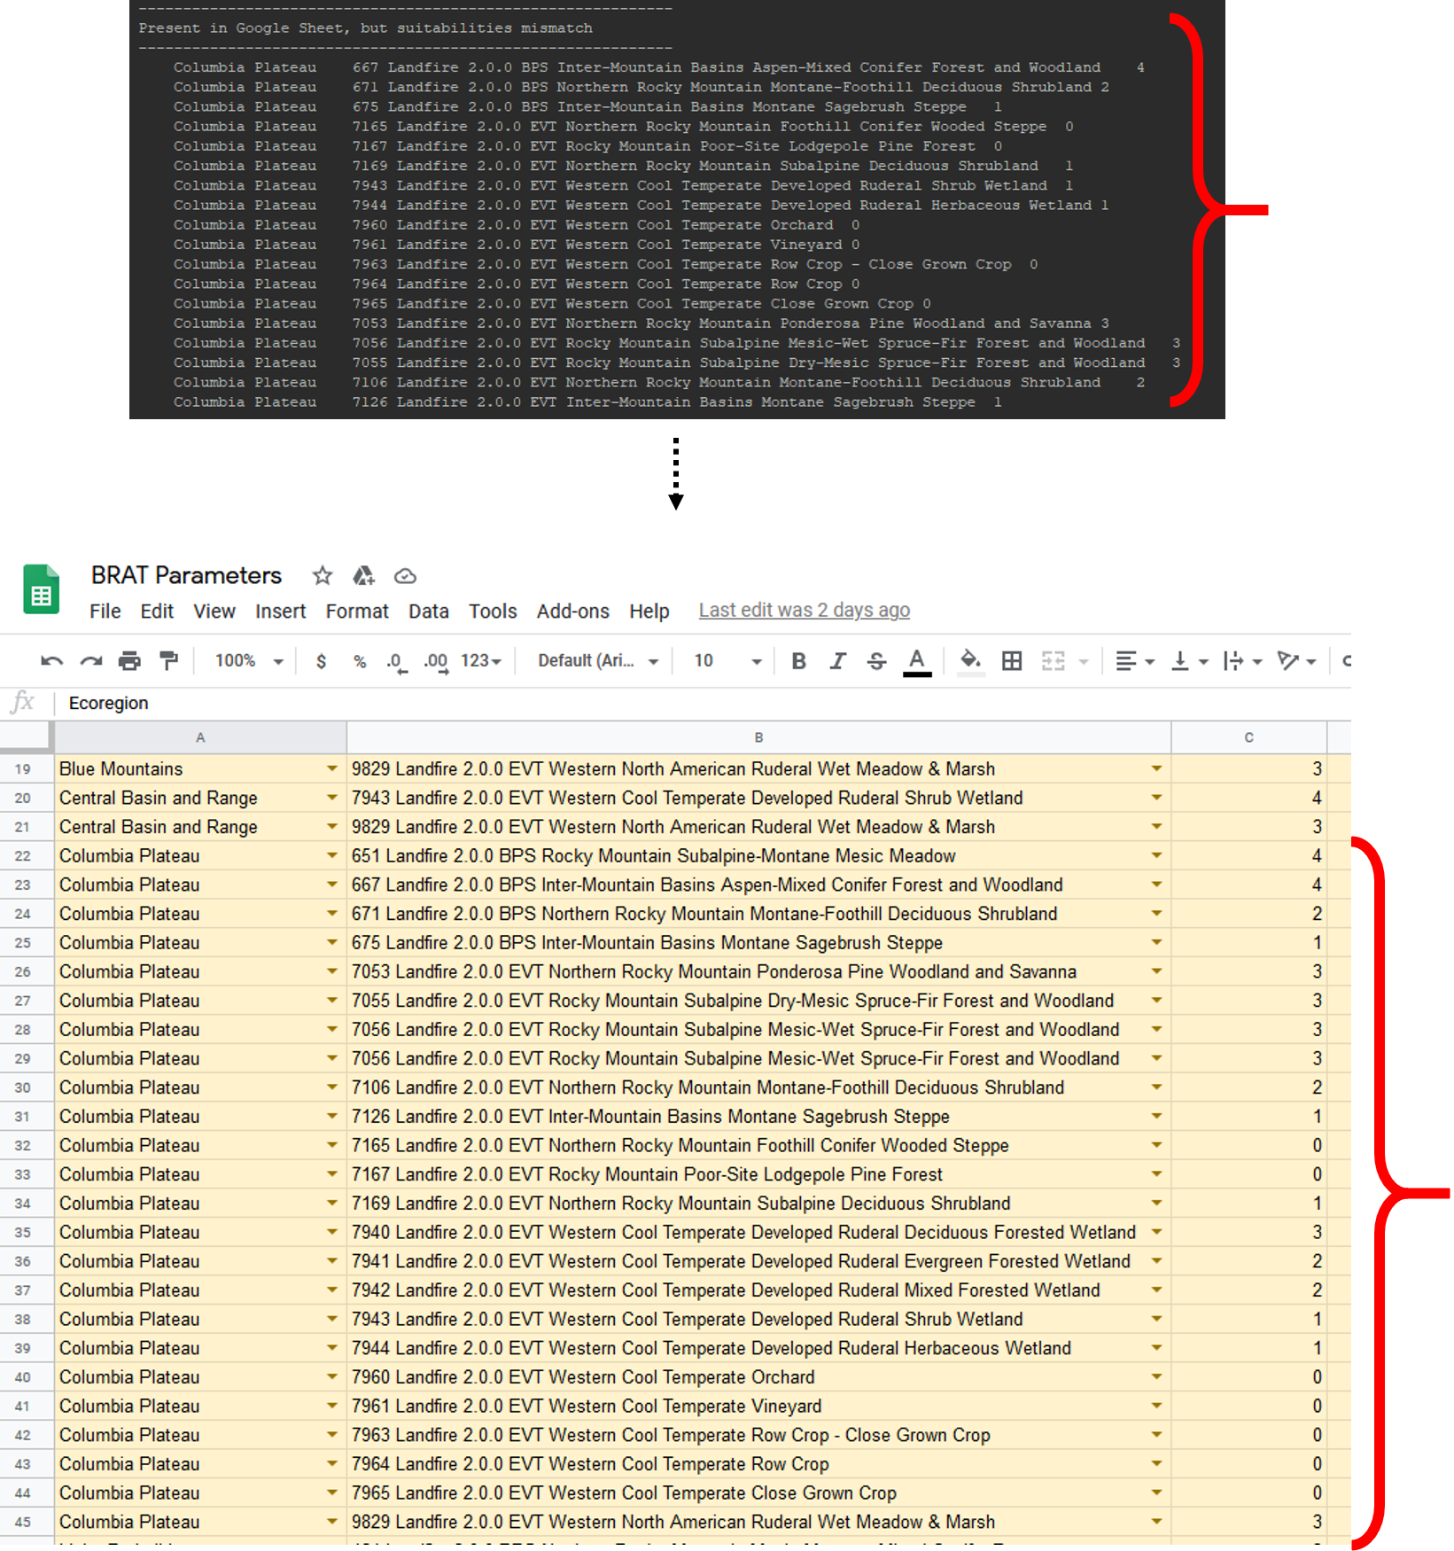1454x1551 pixels.
Task: Check cloud save status icon
Action: (405, 576)
